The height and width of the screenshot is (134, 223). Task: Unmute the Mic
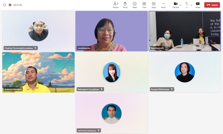pos(187,5)
